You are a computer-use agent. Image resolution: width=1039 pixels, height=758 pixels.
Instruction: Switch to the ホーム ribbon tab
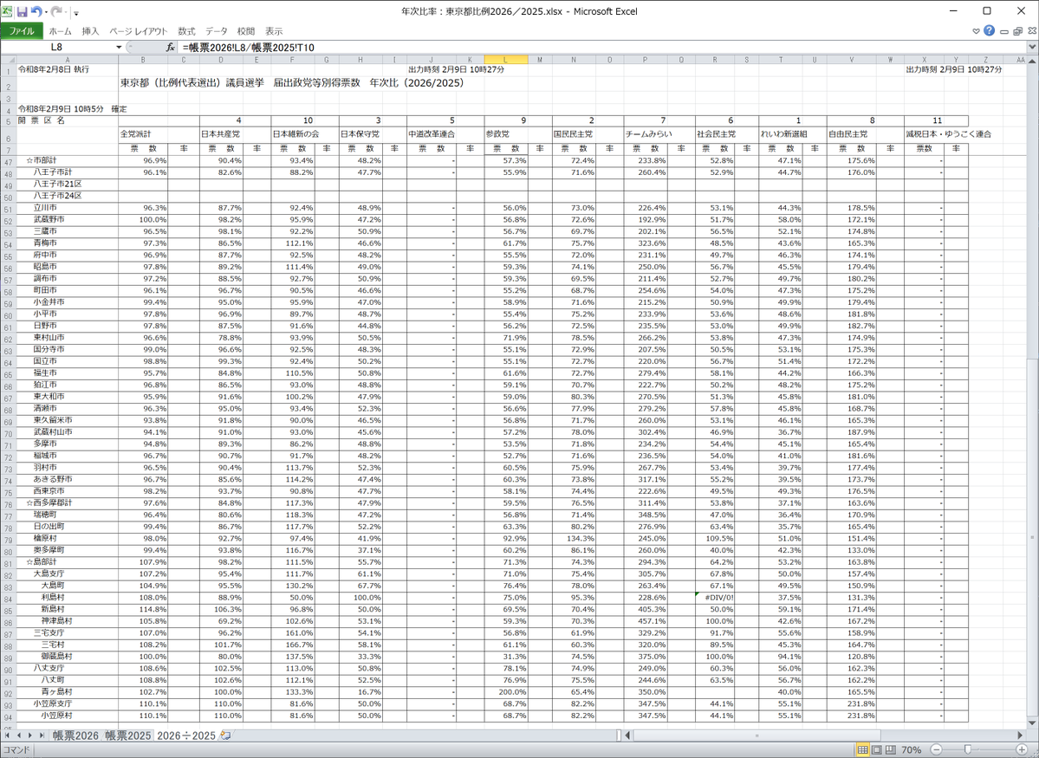pos(61,31)
